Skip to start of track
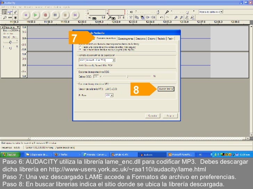This screenshot has width=253, height=189. 26,15
